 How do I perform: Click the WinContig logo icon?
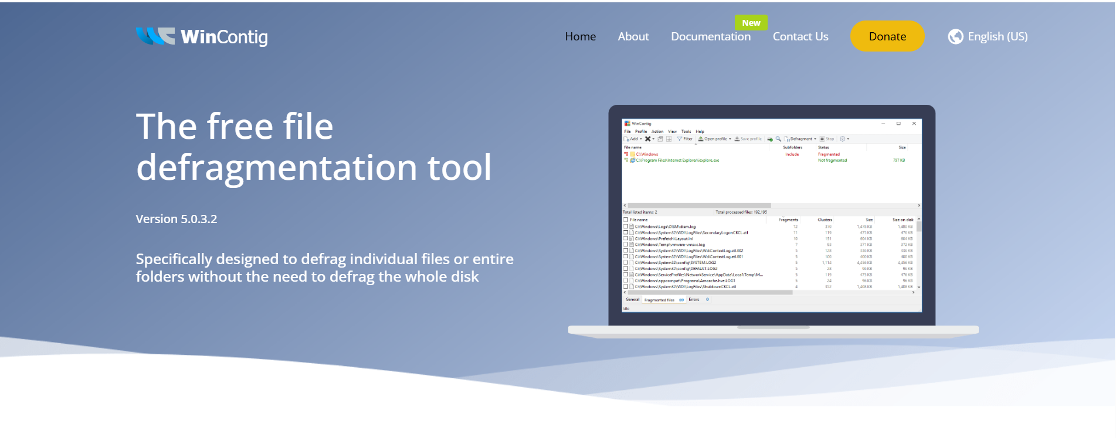[x=155, y=36]
